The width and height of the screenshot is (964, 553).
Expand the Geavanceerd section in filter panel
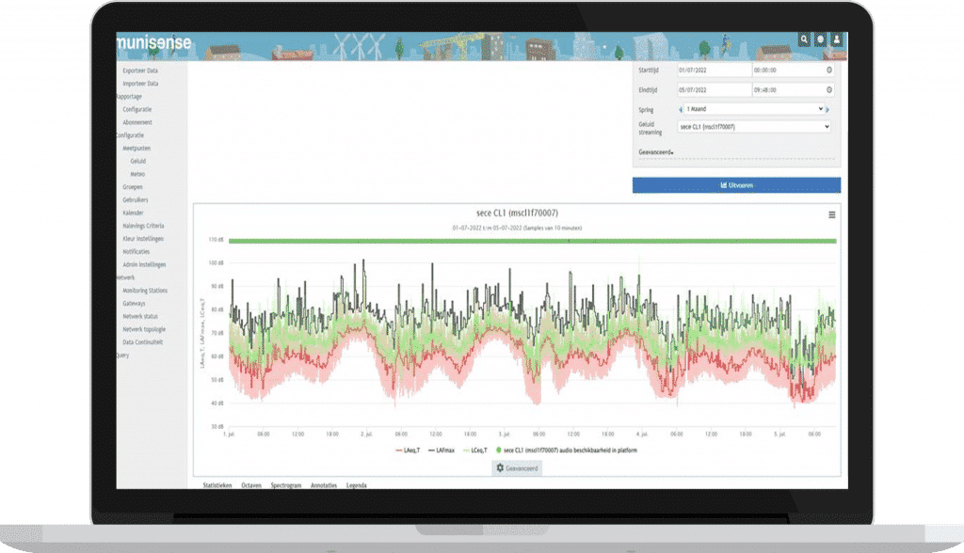click(x=655, y=151)
